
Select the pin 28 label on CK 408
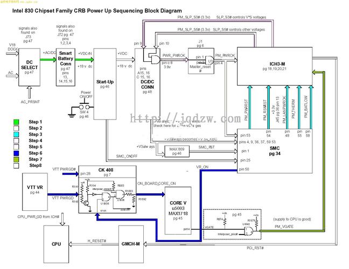point(86,174)
